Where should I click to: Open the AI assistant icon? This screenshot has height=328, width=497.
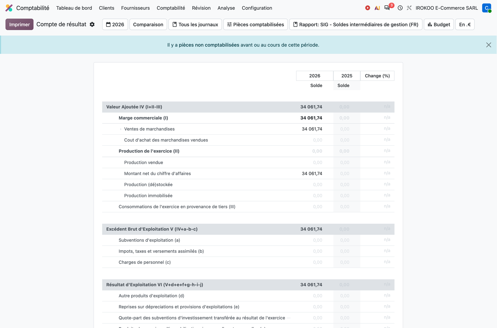377,8
